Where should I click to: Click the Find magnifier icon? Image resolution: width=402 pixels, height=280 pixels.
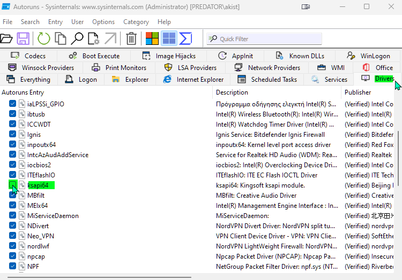coord(77,38)
